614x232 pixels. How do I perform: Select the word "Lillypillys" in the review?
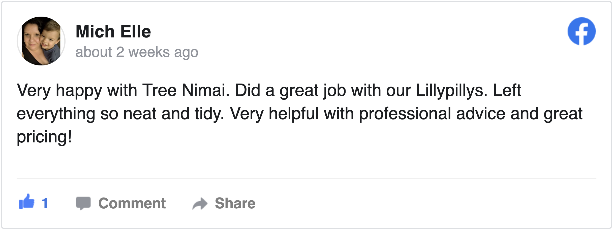point(449,91)
